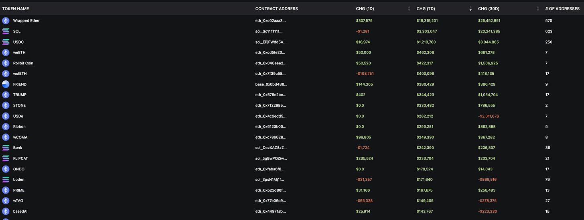Click the basedAI token icon
The width and height of the screenshot is (584, 220).
[6, 211]
